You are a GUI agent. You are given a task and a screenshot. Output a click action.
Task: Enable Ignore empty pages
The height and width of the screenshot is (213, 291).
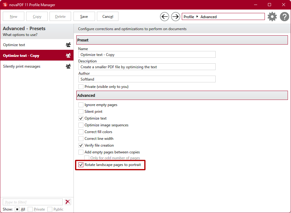pyautogui.click(x=81, y=105)
